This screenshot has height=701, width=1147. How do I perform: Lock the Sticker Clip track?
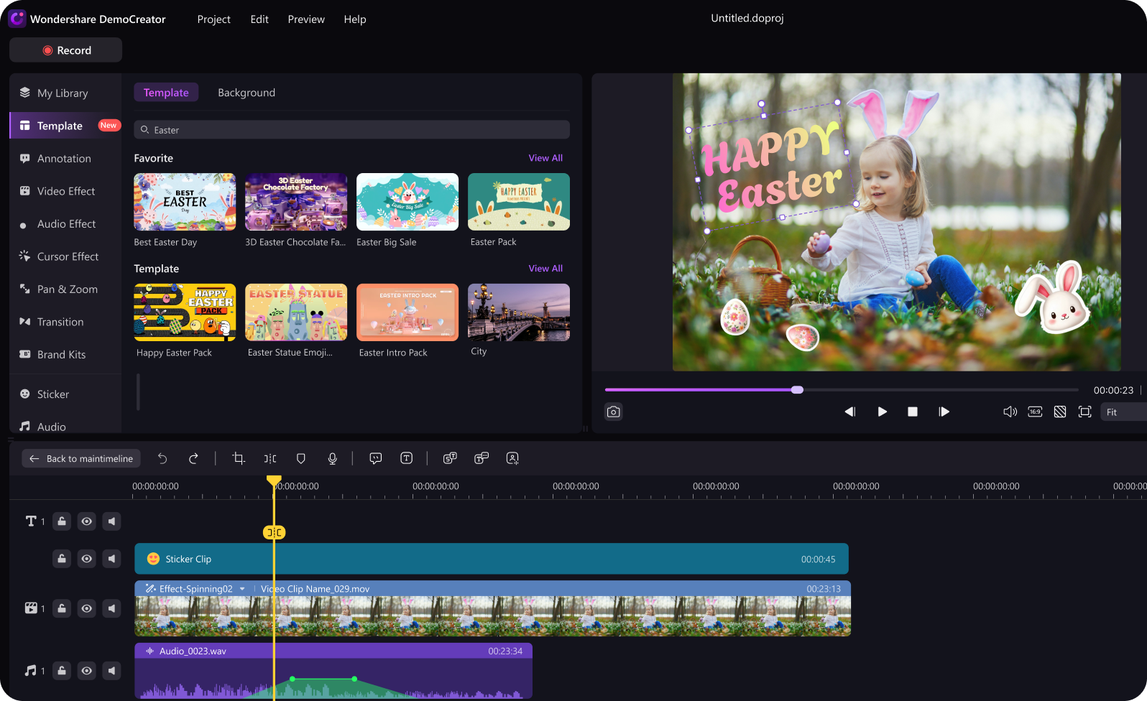tap(62, 558)
